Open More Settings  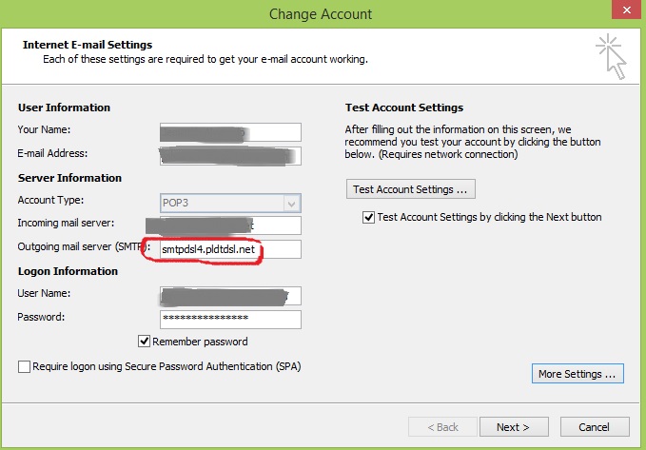tap(578, 374)
